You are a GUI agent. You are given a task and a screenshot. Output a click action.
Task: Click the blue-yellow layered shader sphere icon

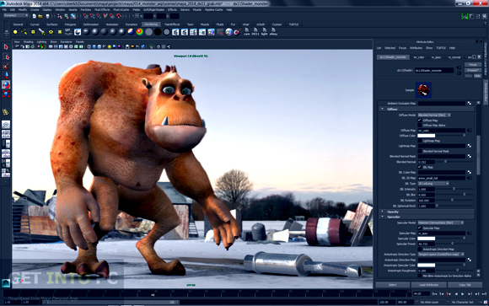pos(131,32)
